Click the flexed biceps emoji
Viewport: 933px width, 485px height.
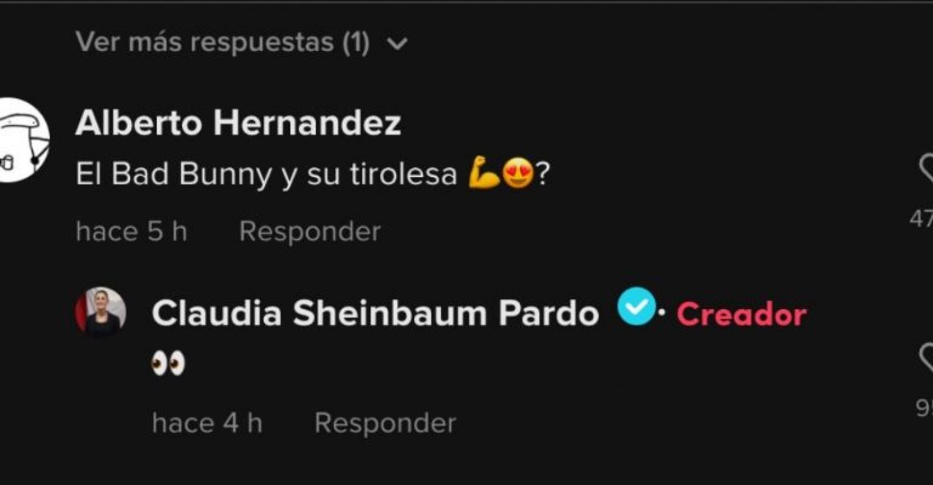coord(484,175)
